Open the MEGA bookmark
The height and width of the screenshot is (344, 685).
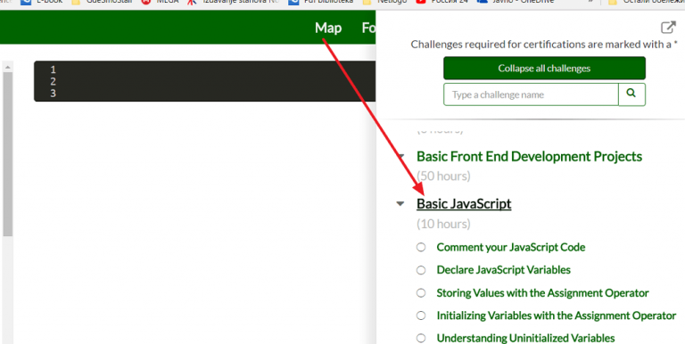[160, 2]
